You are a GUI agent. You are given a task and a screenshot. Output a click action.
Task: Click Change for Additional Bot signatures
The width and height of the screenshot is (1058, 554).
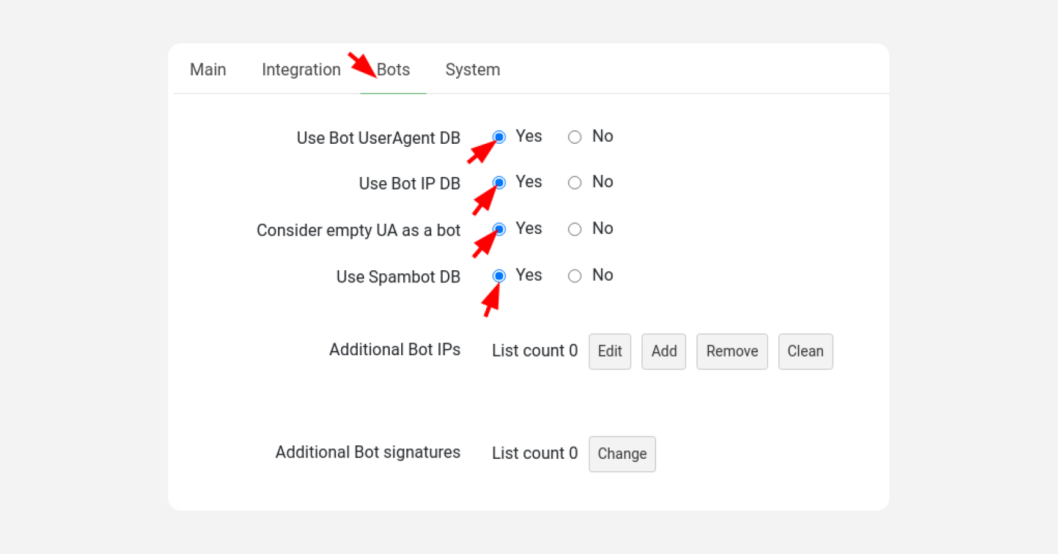[x=622, y=454]
